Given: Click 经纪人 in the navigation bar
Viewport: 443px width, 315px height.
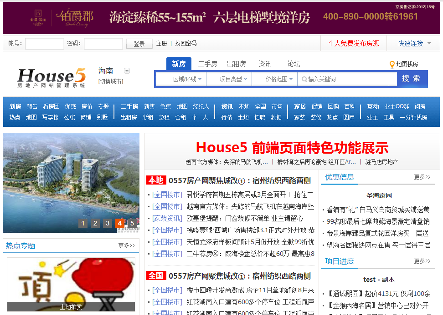Looking at the screenshot, I should tap(201, 106).
